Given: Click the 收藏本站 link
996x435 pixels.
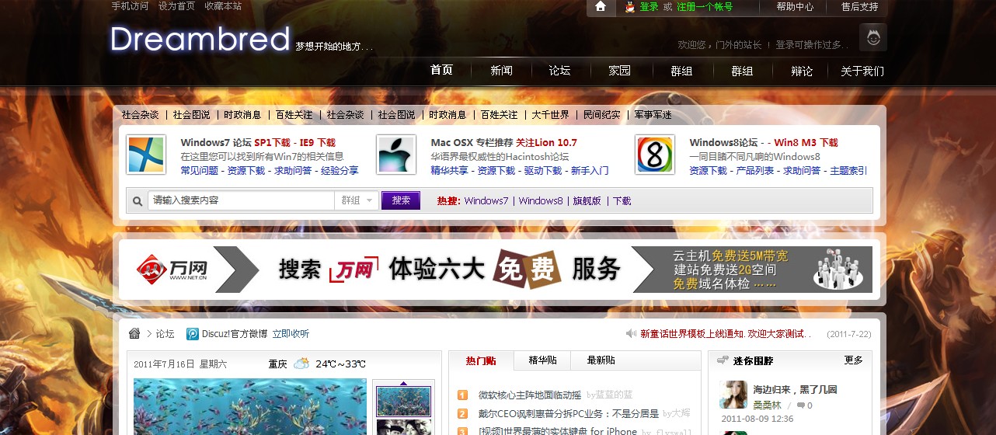Looking at the screenshot, I should pos(223,6).
